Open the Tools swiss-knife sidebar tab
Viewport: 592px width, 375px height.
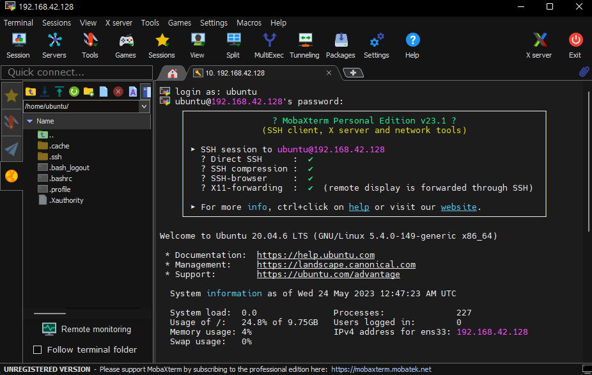[12, 122]
